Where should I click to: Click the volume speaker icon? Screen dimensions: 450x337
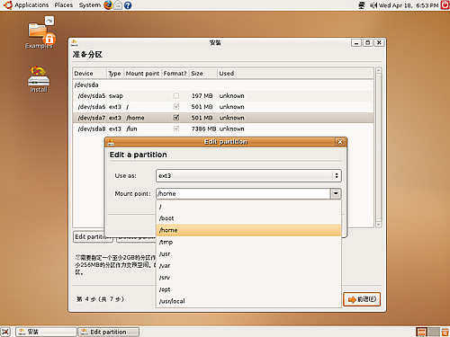pos(373,5)
